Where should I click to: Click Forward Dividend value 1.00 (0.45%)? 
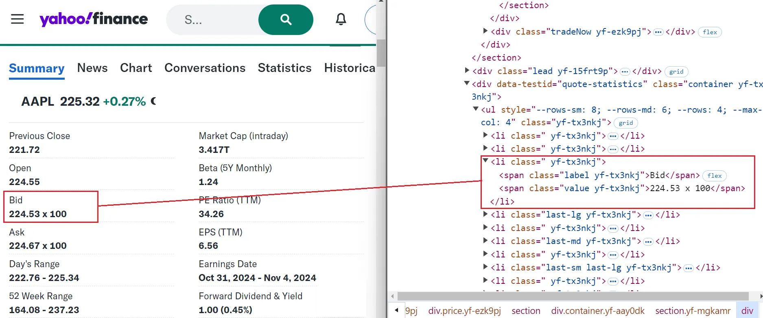[x=225, y=310]
